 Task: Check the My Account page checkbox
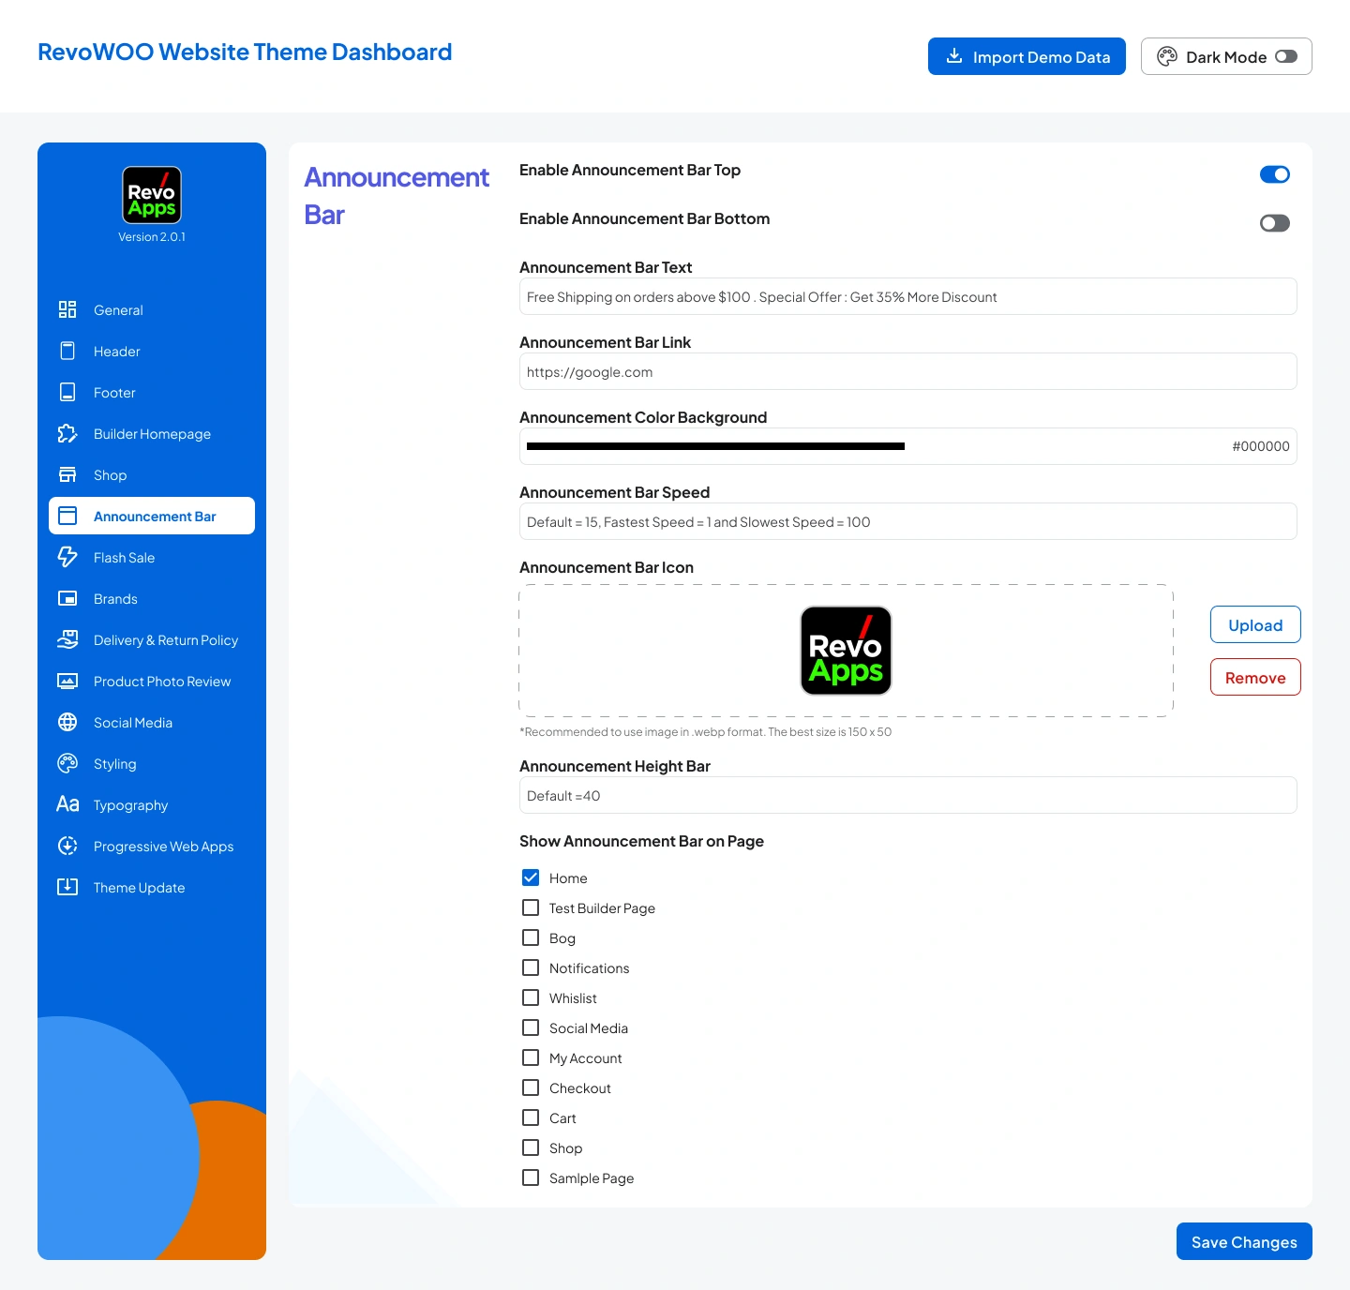(x=531, y=1057)
